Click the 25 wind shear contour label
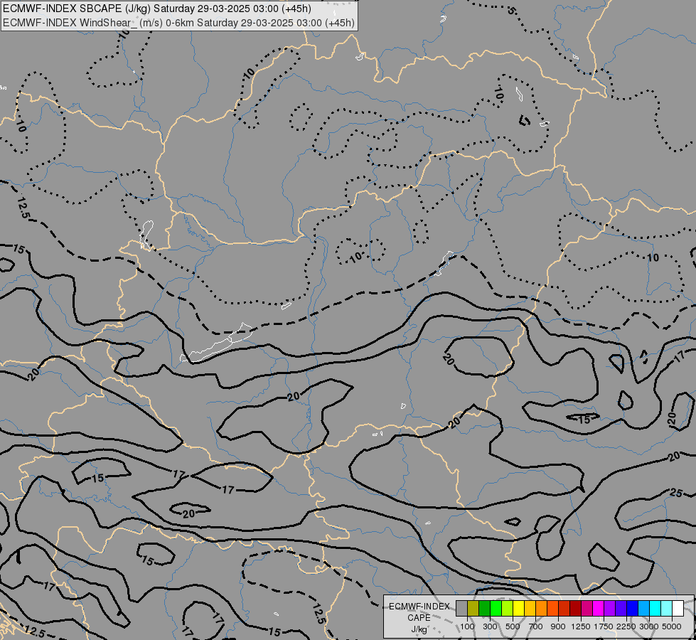 [676, 493]
